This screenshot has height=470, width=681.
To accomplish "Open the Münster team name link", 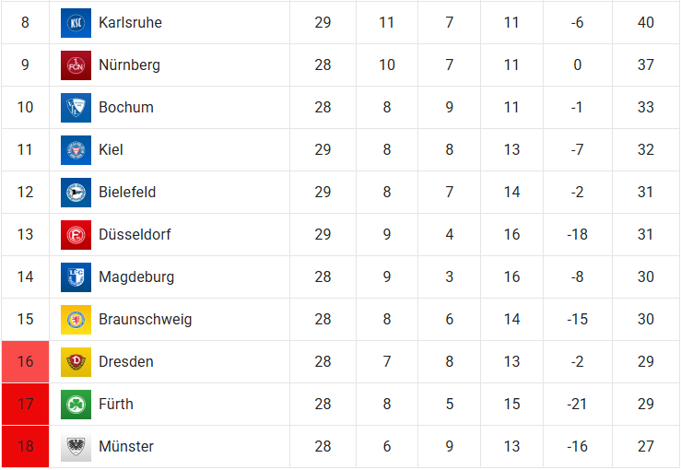I will pos(126,447).
